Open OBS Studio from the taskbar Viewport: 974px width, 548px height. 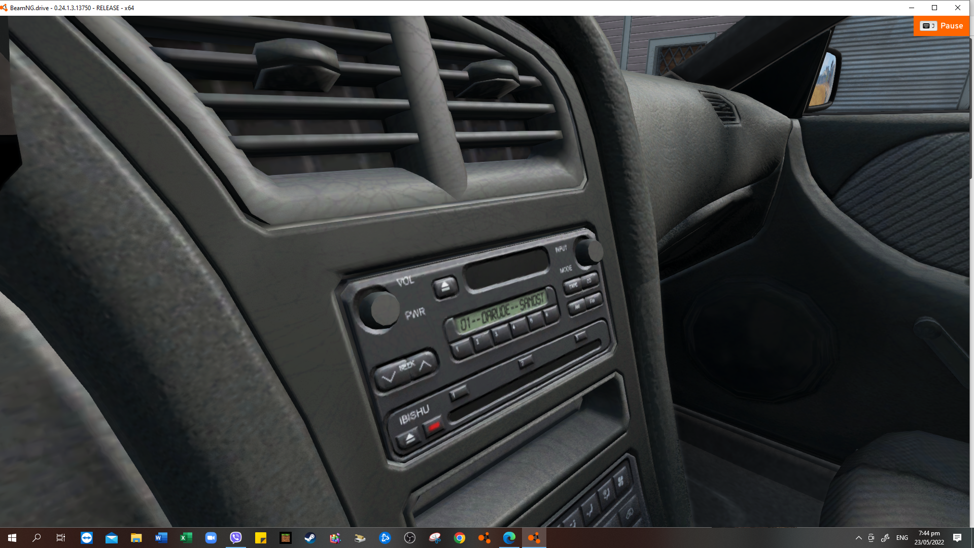410,538
